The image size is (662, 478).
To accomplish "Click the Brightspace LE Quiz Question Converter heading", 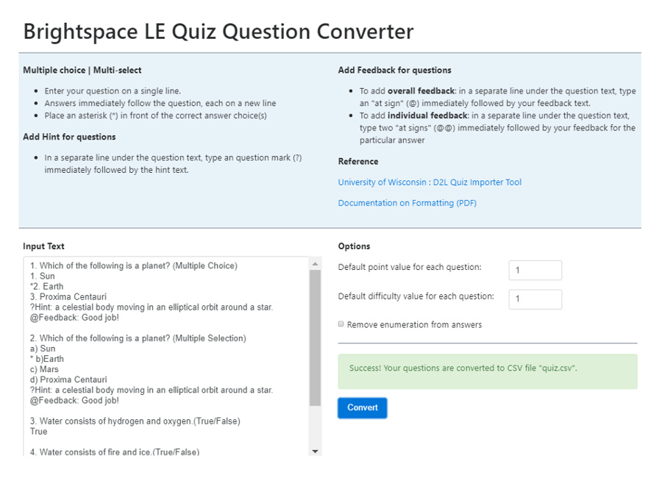I will tap(218, 31).
